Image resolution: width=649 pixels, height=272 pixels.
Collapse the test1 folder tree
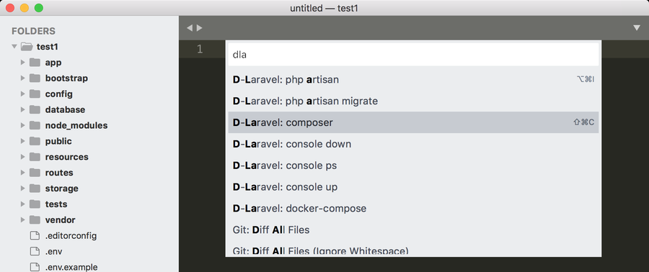click(14, 47)
